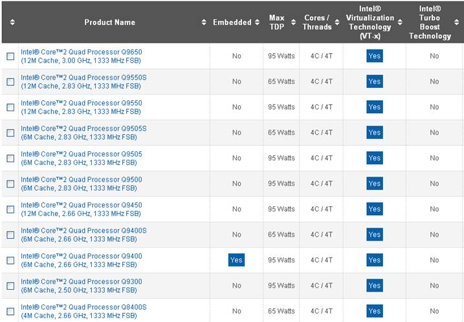Click the 4C / 4T value for Q9450
The width and height of the screenshot is (464, 322).
click(322, 209)
